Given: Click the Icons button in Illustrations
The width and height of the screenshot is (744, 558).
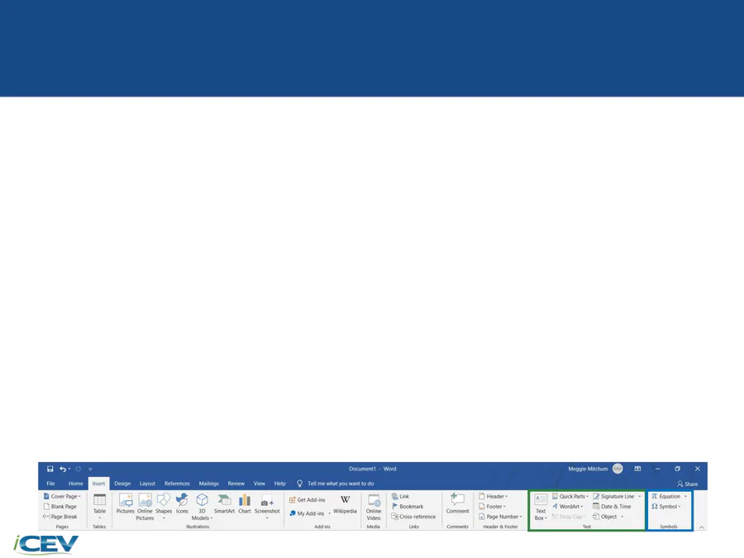Looking at the screenshot, I should point(182,503).
